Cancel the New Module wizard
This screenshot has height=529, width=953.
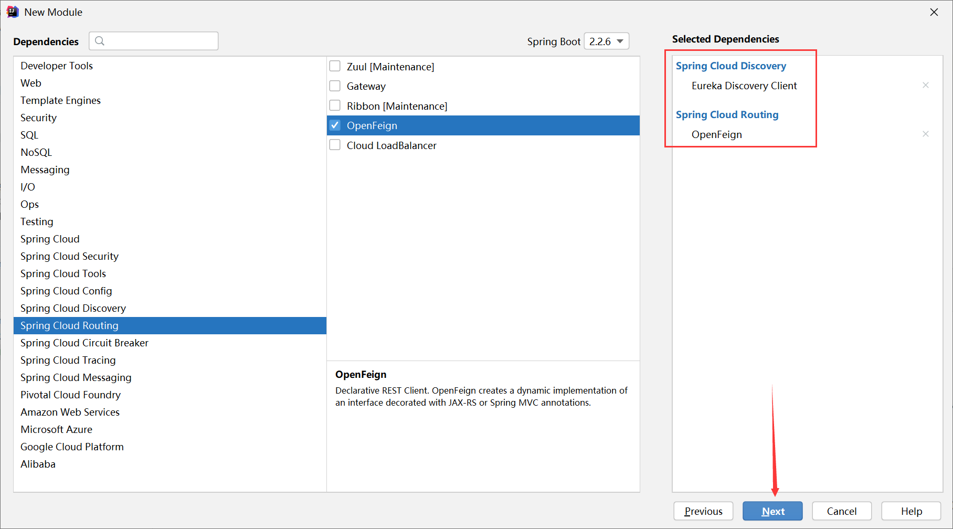coord(842,511)
